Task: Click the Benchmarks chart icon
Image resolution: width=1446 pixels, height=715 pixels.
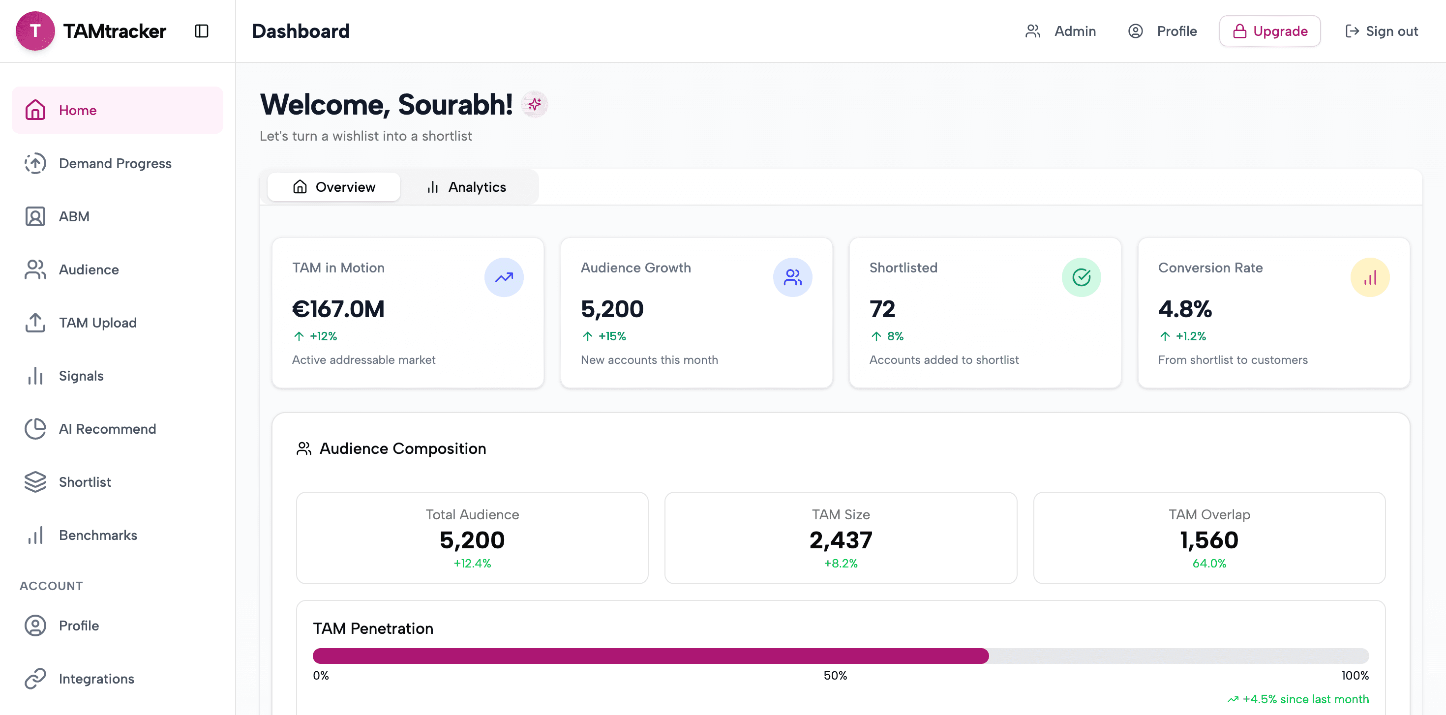Action: click(35, 536)
